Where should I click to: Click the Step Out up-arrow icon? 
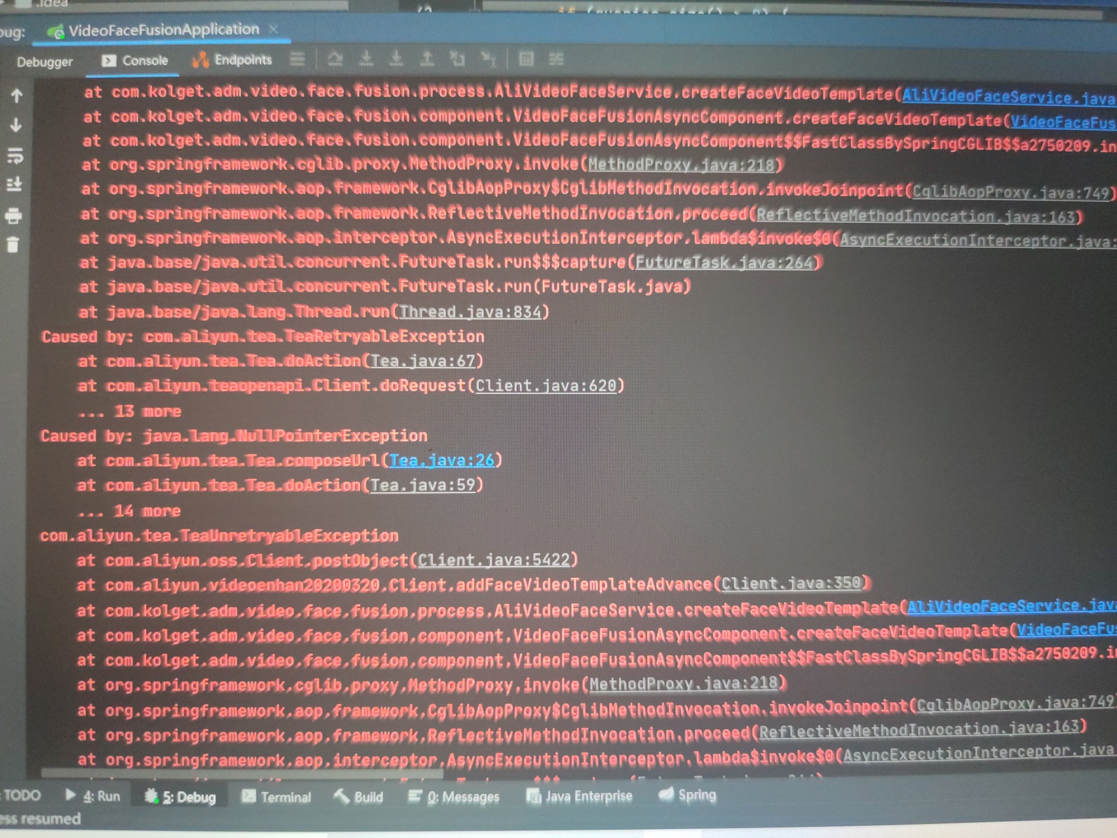pos(427,59)
